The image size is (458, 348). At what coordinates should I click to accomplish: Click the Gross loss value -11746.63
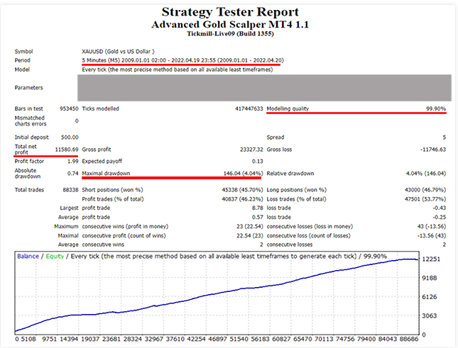(x=433, y=150)
